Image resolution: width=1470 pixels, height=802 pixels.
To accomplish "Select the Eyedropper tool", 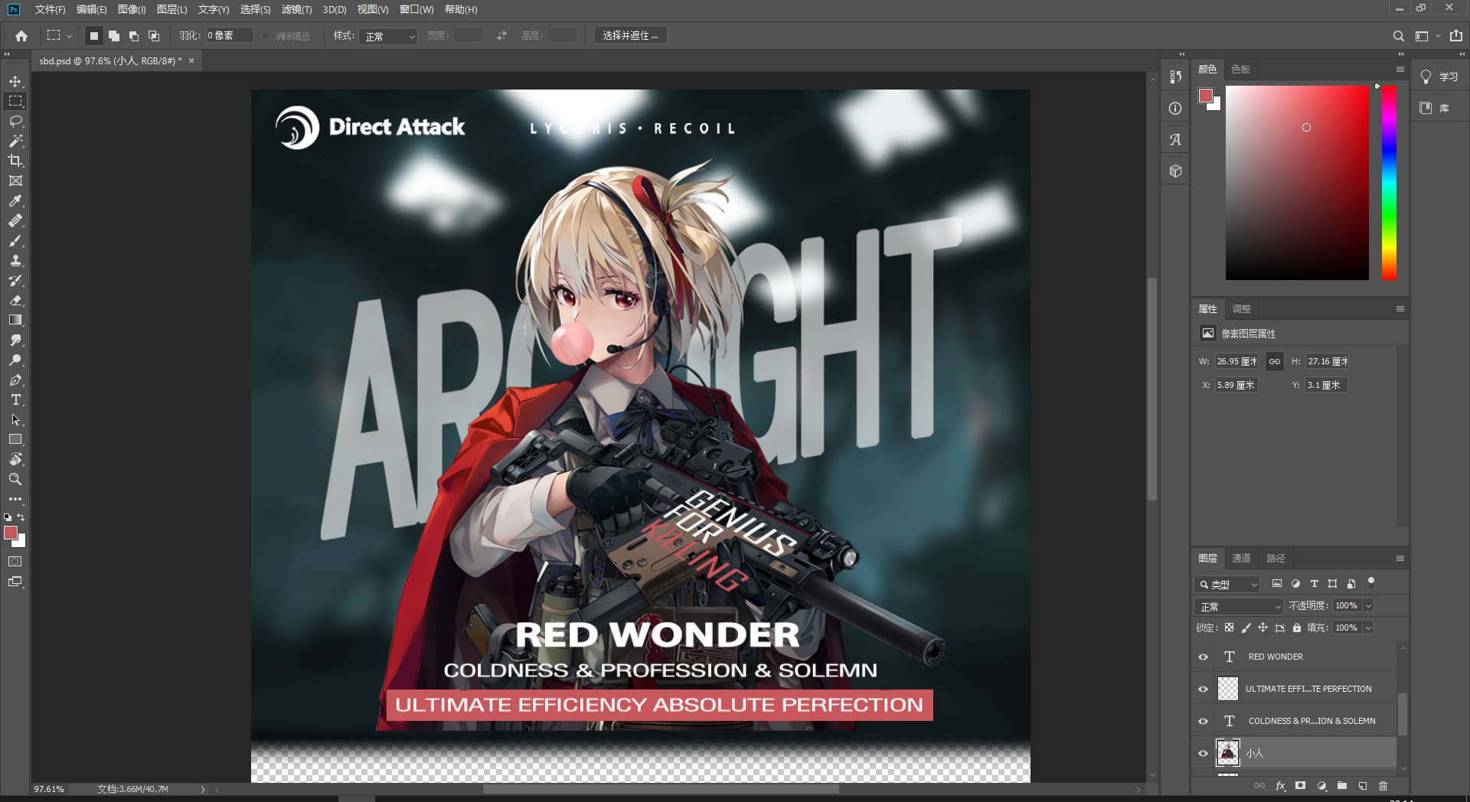I will [x=15, y=200].
